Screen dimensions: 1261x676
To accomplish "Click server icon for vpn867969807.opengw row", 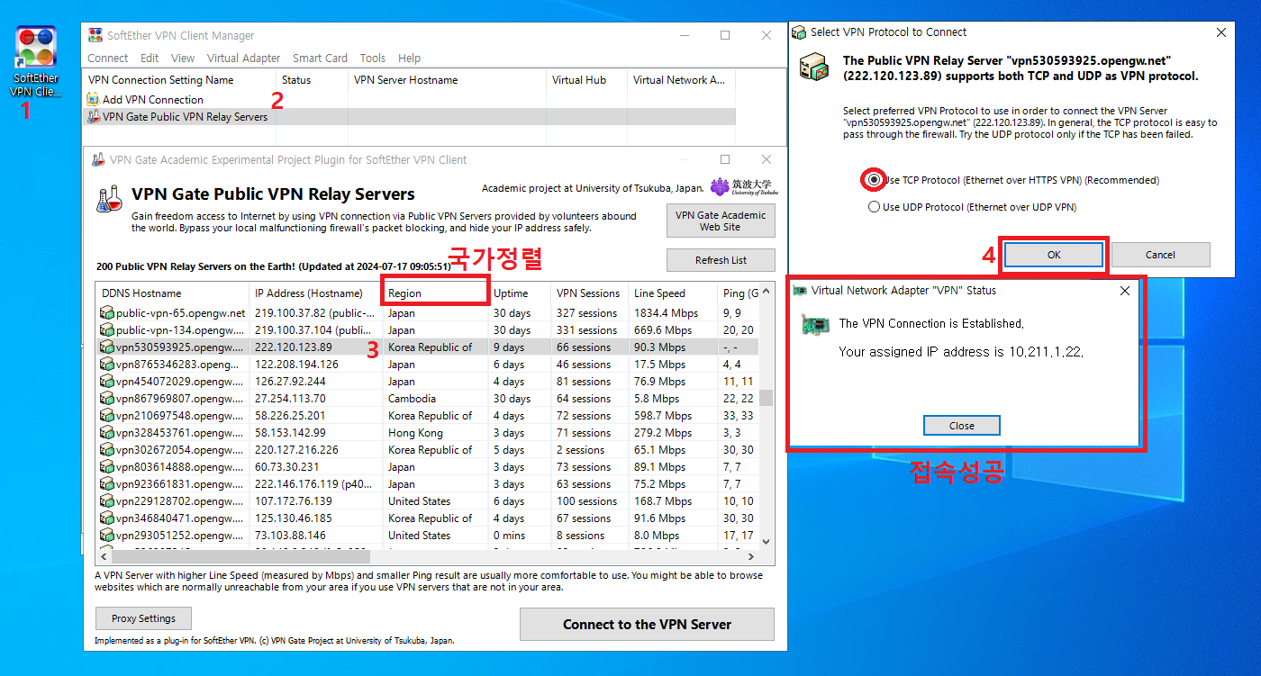I will point(107,399).
